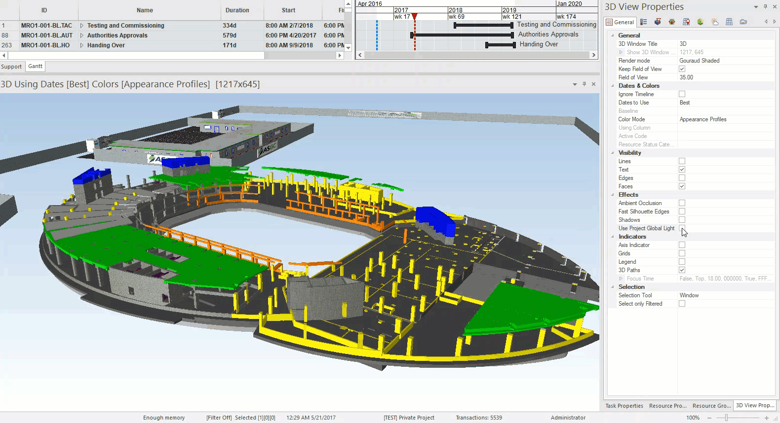Viewport: 780px width, 423px height.
Task: Click the Name column header
Action: pyautogui.click(x=145, y=10)
